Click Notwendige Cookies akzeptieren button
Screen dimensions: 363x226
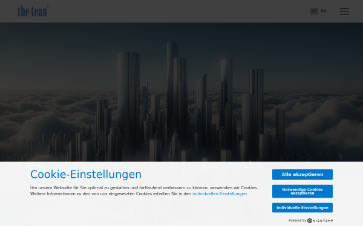(x=302, y=191)
